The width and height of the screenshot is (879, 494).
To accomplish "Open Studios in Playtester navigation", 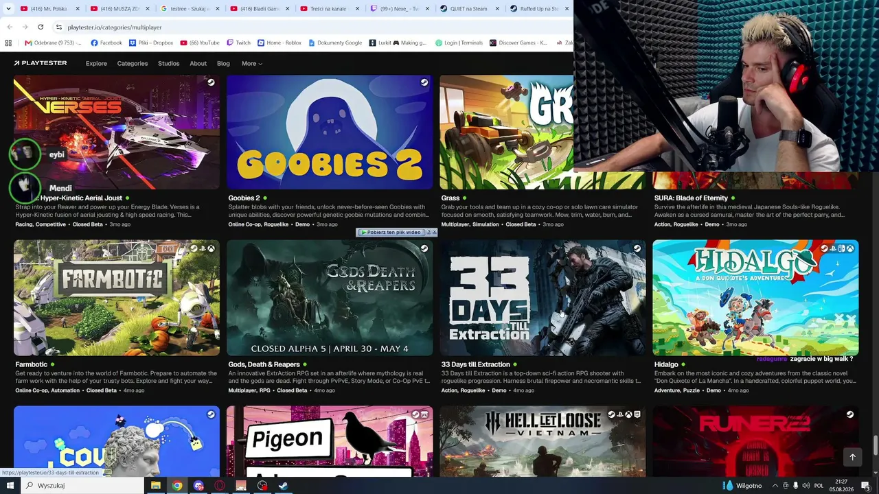I will pos(168,63).
